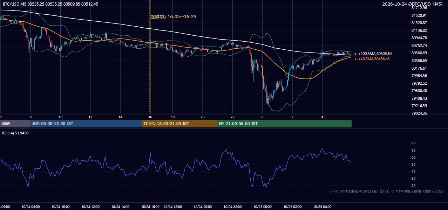Click the RSI scale value 40
The image size is (448, 210).
[413, 171]
